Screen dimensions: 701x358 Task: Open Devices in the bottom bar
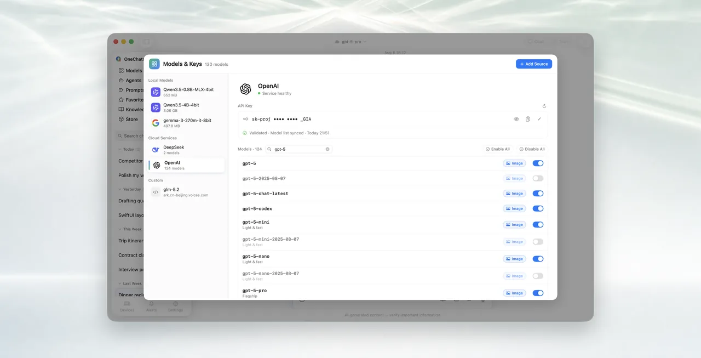pyautogui.click(x=127, y=306)
